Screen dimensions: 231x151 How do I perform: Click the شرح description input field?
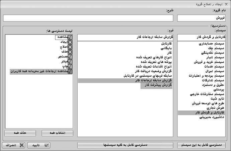[x=89, y=18]
